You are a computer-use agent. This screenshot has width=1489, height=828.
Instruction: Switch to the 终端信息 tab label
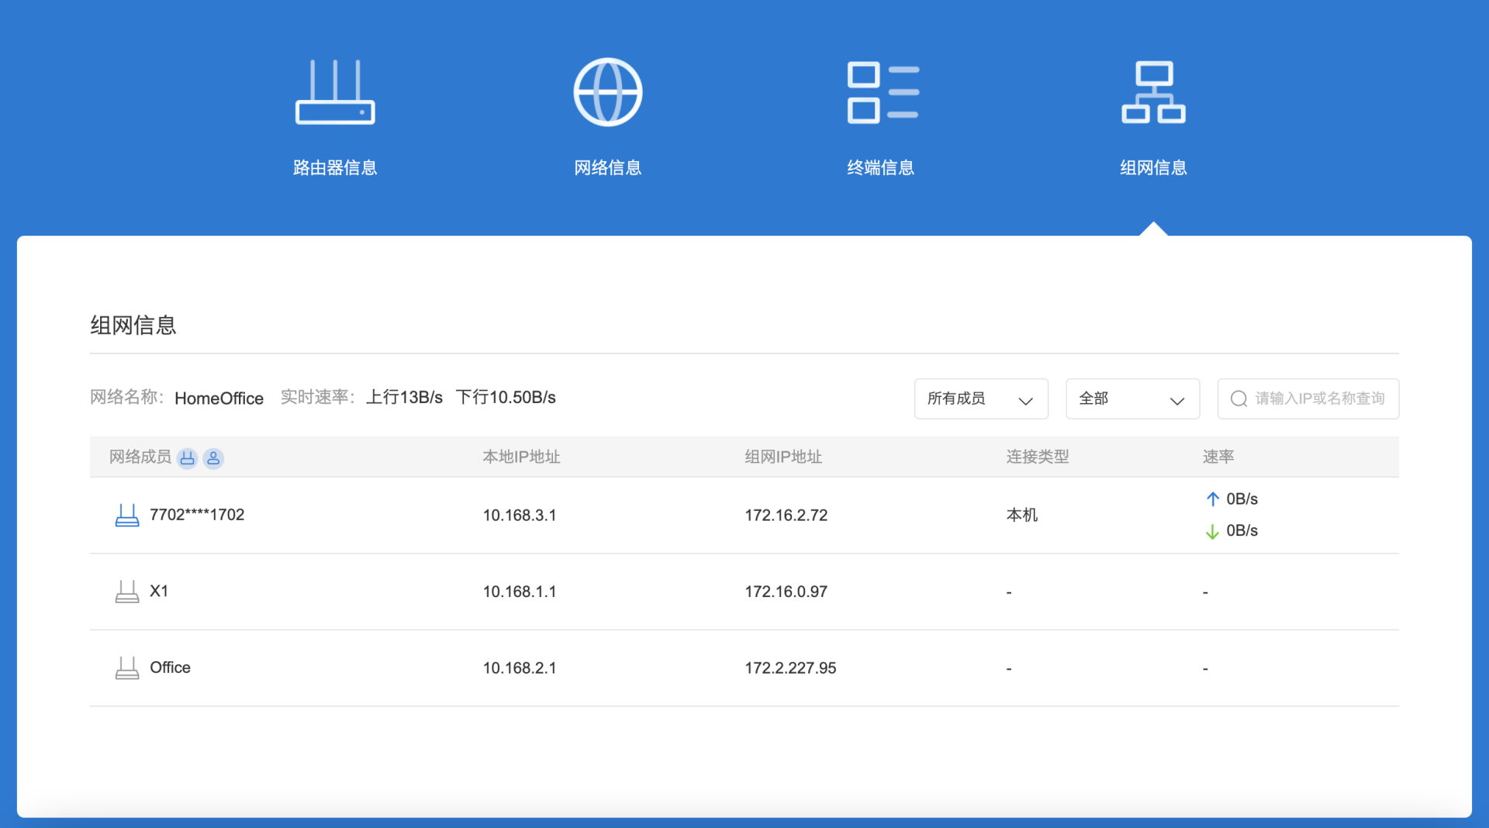pos(881,167)
